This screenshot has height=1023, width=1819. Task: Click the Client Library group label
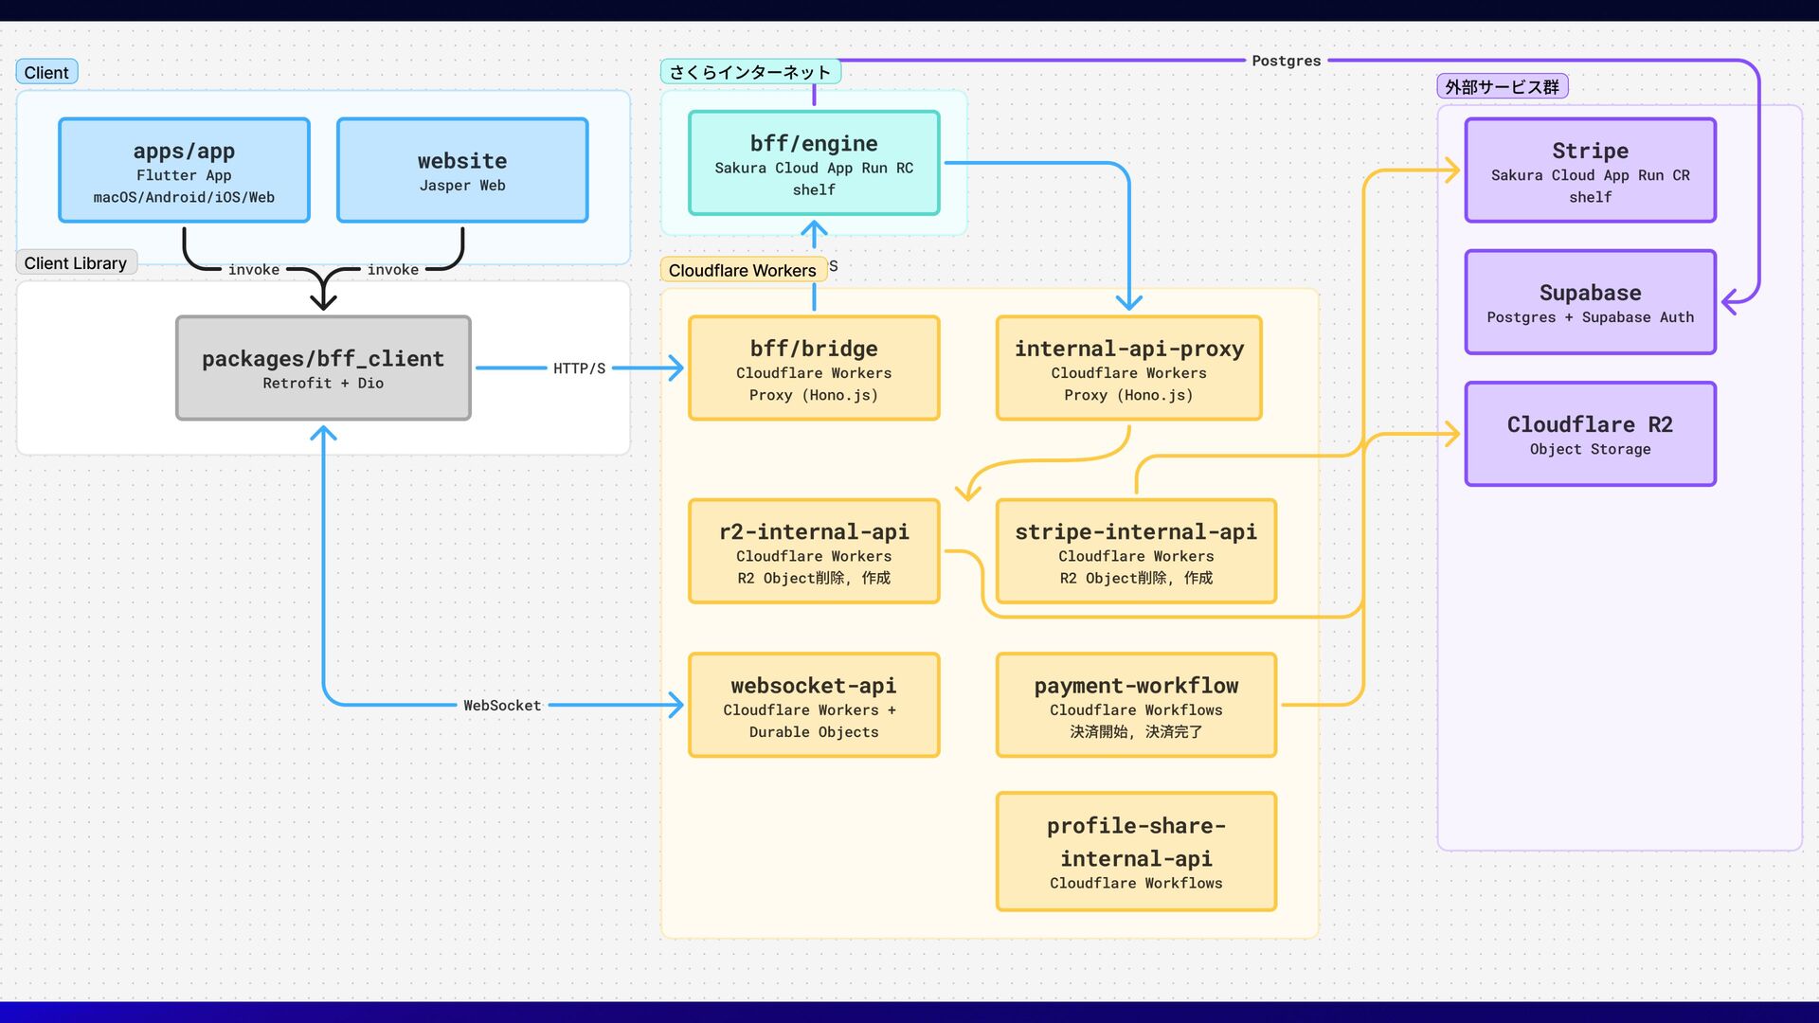(x=76, y=263)
